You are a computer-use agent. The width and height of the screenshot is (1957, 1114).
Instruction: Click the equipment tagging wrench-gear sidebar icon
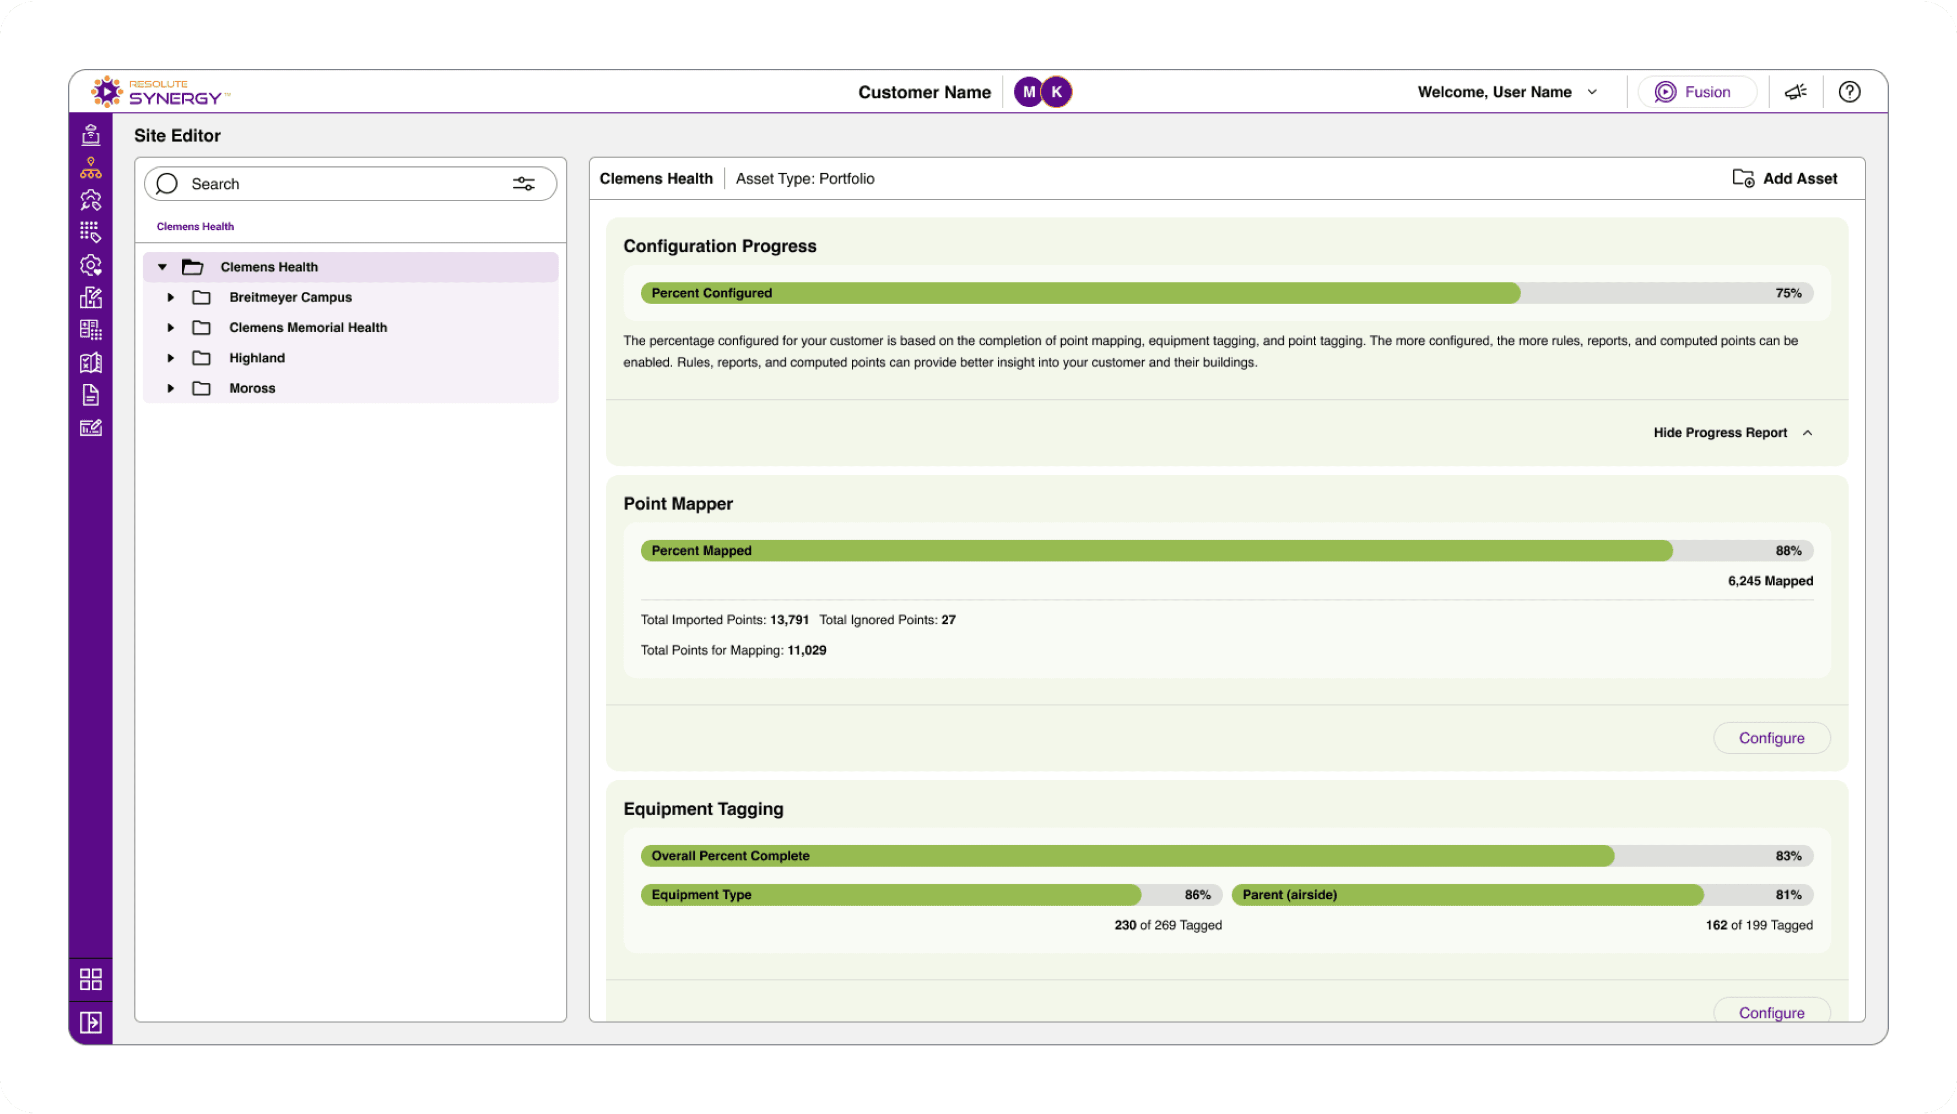tap(90, 199)
